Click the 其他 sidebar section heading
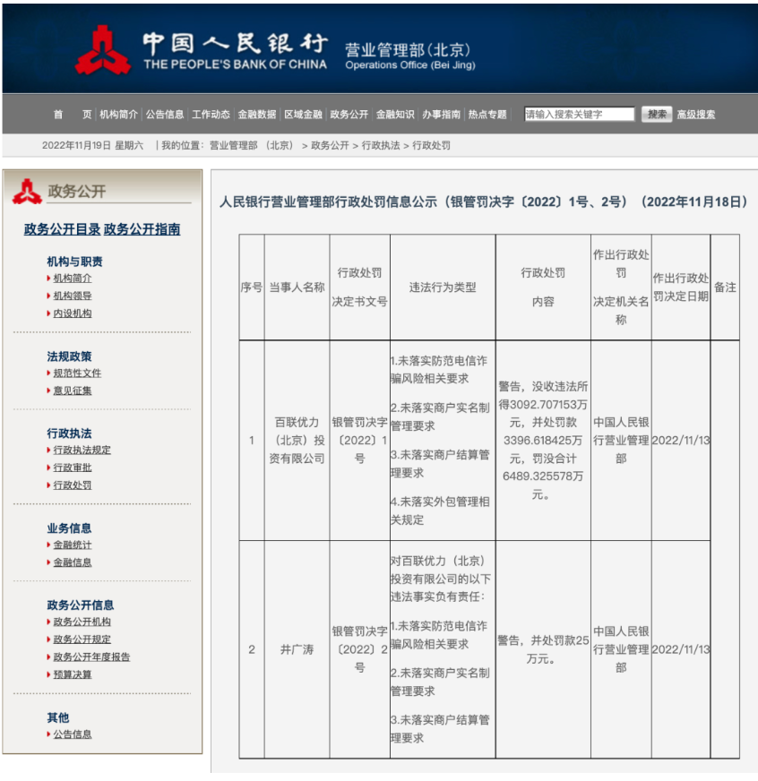This screenshot has width=758, height=781. coord(58,717)
